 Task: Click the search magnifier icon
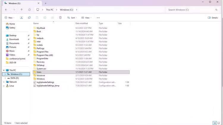pyautogui.click(x=216, y=10)
